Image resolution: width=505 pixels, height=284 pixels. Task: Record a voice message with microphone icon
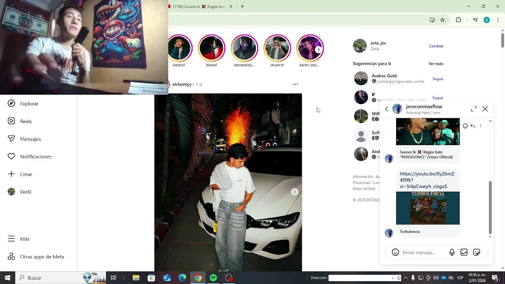tap(452, 252)
